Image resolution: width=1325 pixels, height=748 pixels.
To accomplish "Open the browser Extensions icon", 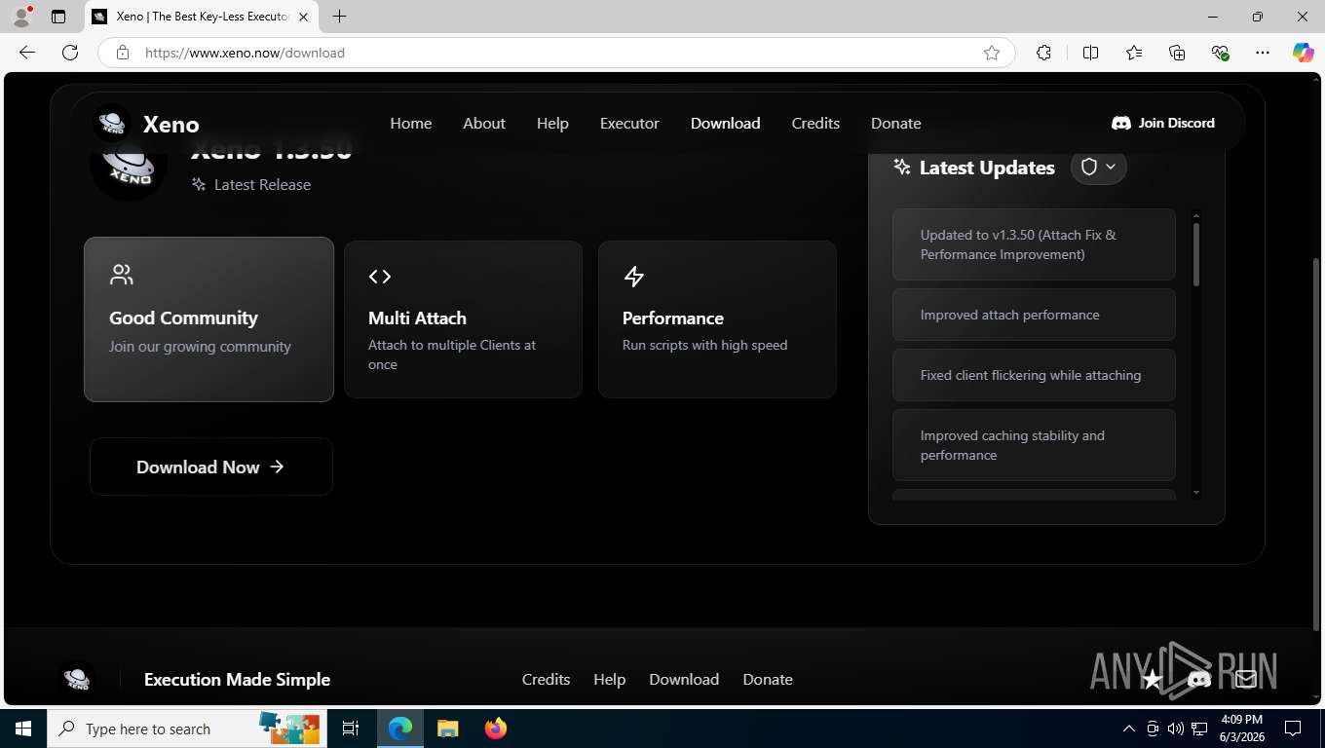I will (1043, 53).
